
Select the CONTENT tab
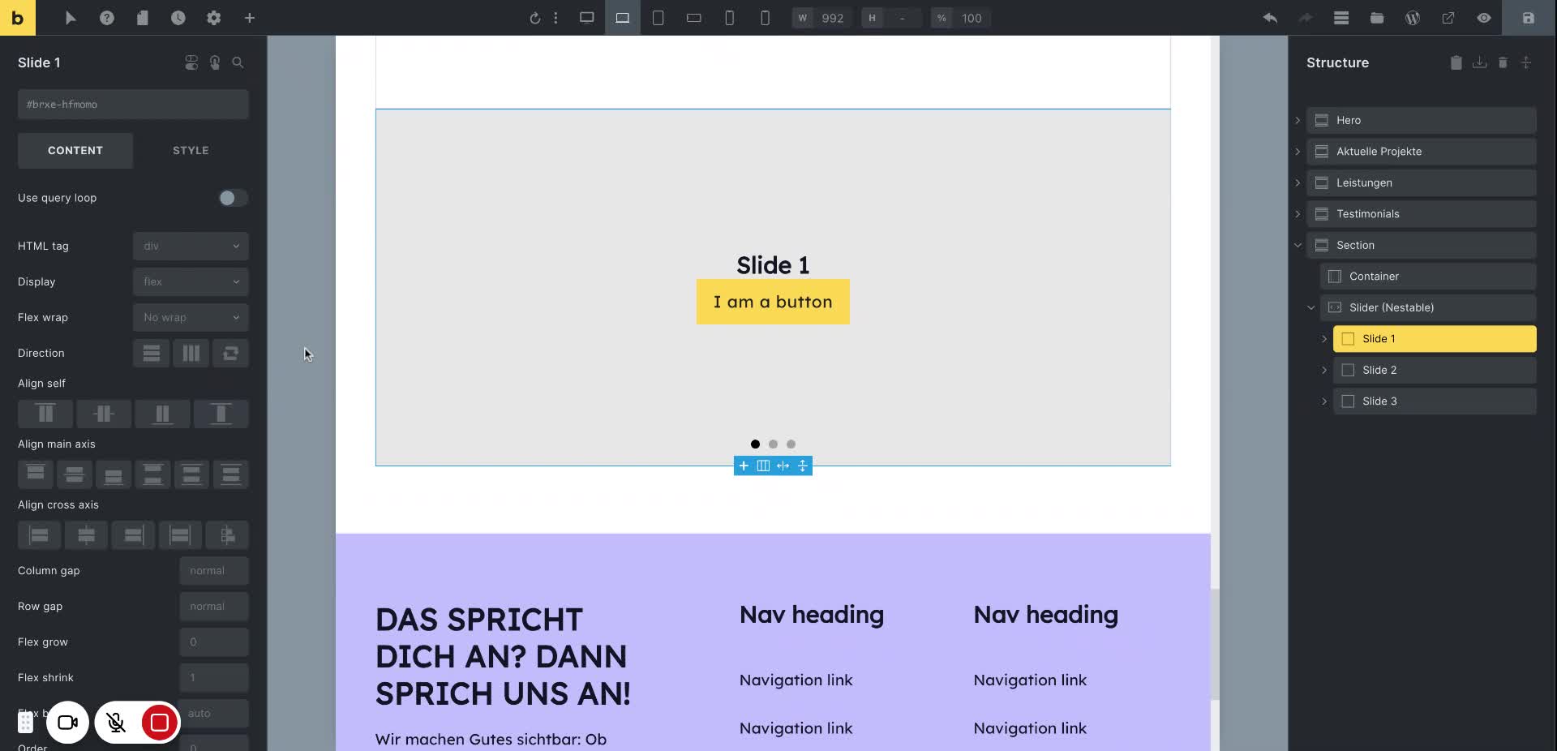[75, 151]
